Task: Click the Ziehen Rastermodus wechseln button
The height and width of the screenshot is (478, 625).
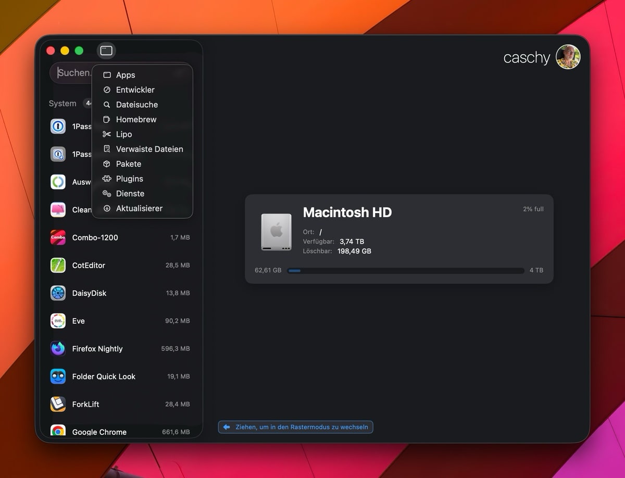Action: 295,427
